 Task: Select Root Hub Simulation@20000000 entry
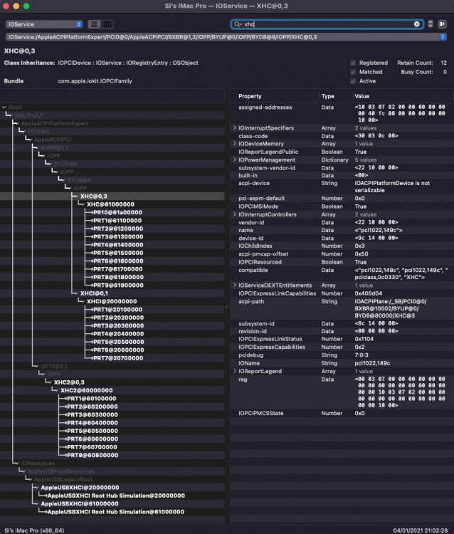(x=116, y=496)
